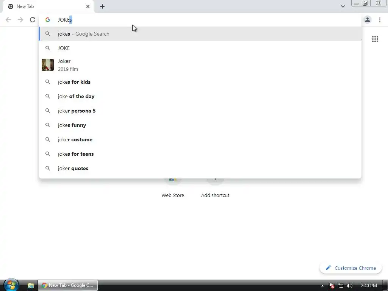Click the Joker film thumbnail
The image size is (388, 291).
[x=48, y=65]
